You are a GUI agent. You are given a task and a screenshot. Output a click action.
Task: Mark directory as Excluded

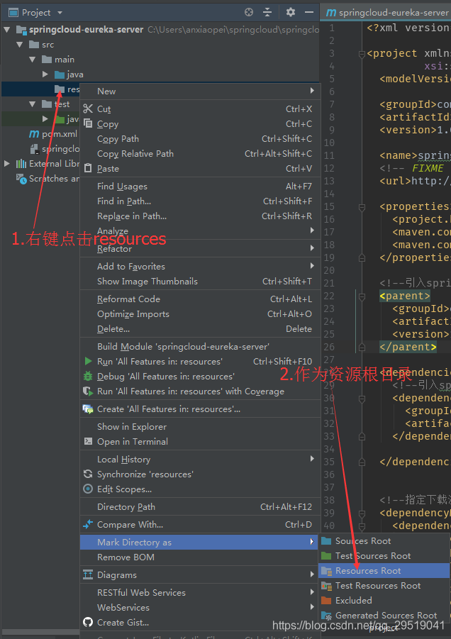click(x=384, y=601)
